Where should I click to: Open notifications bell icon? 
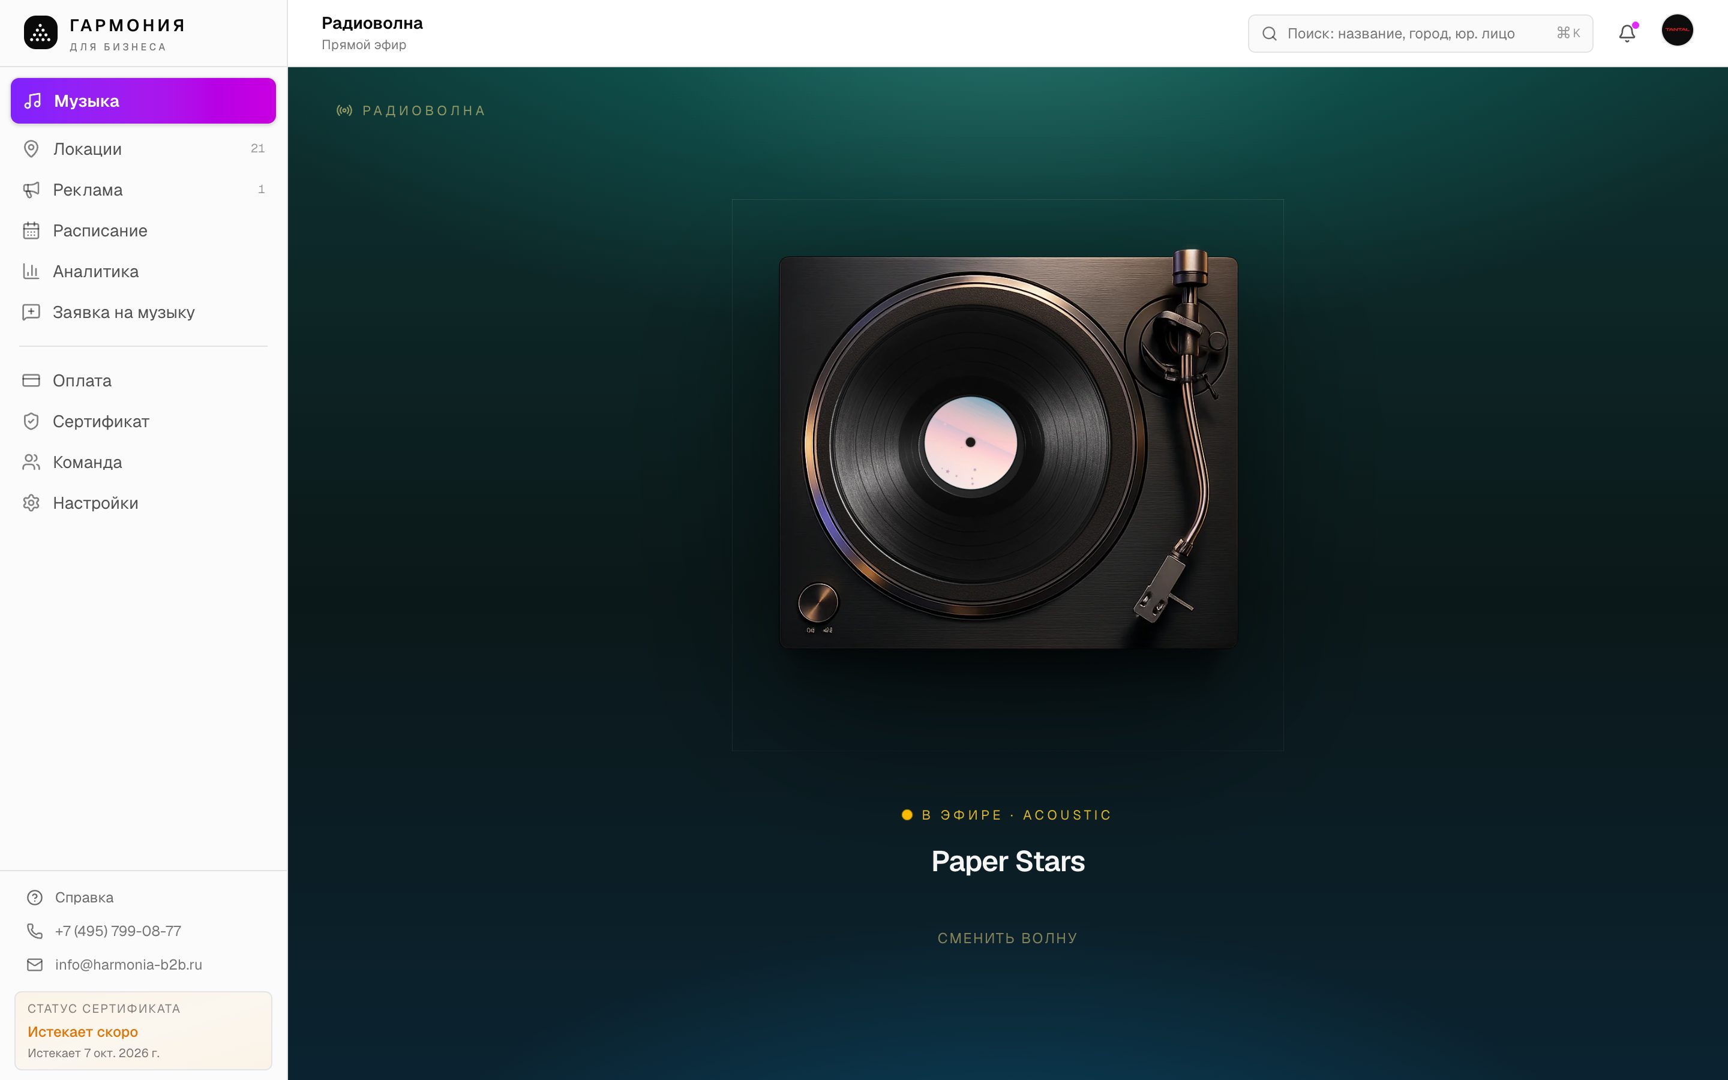1627,33
